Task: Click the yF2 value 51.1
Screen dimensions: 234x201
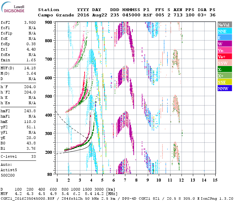Action: (31, 127)
